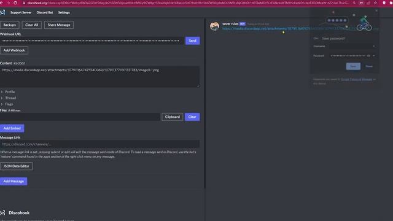The height and width of the screenshot is (221, 393).
Task: Click the share page icon in address bar
Action: click(x=368, y=3)
